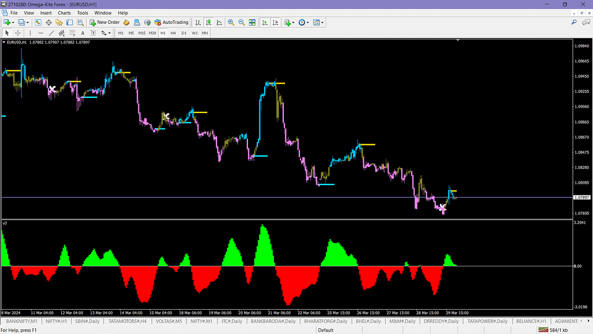Screen dimensions: 593x334
Task: Click the search icon at top right
Action: coord(574,23)
